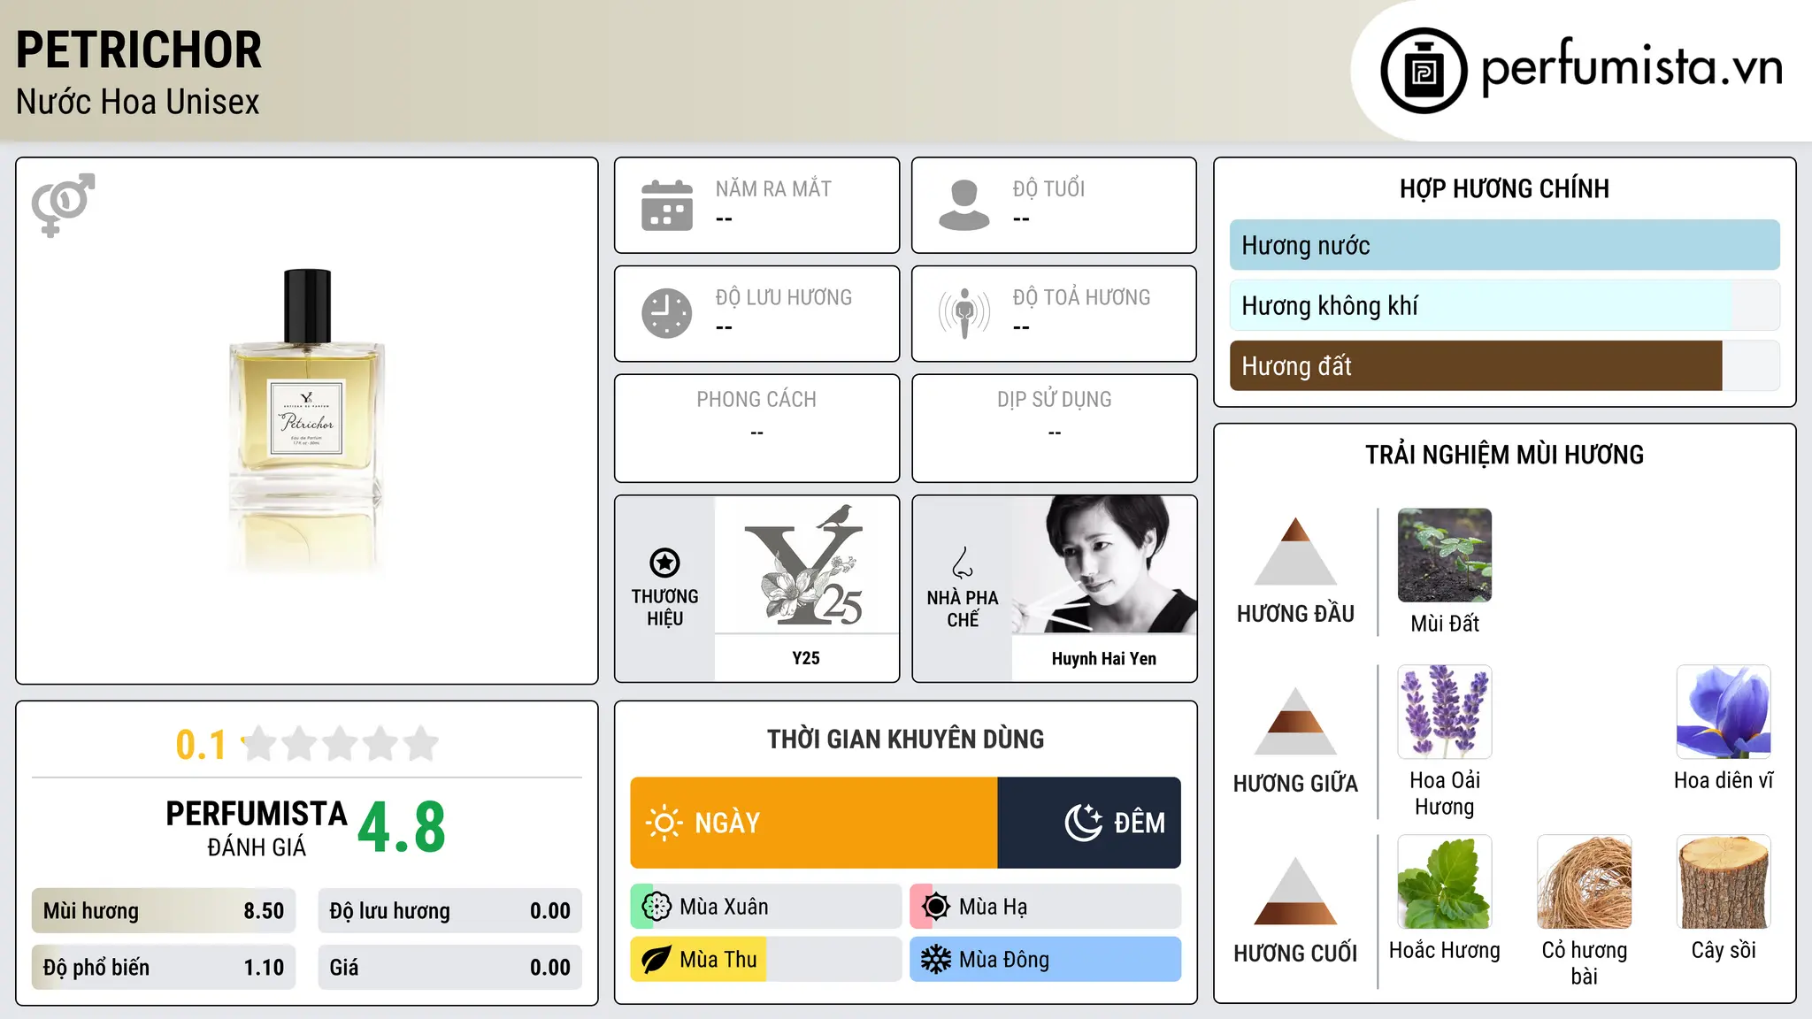The width and height of the screenshot is (1812, 1019).
Task: Open the Petrichor bottle product image
Action: (307, 421)
